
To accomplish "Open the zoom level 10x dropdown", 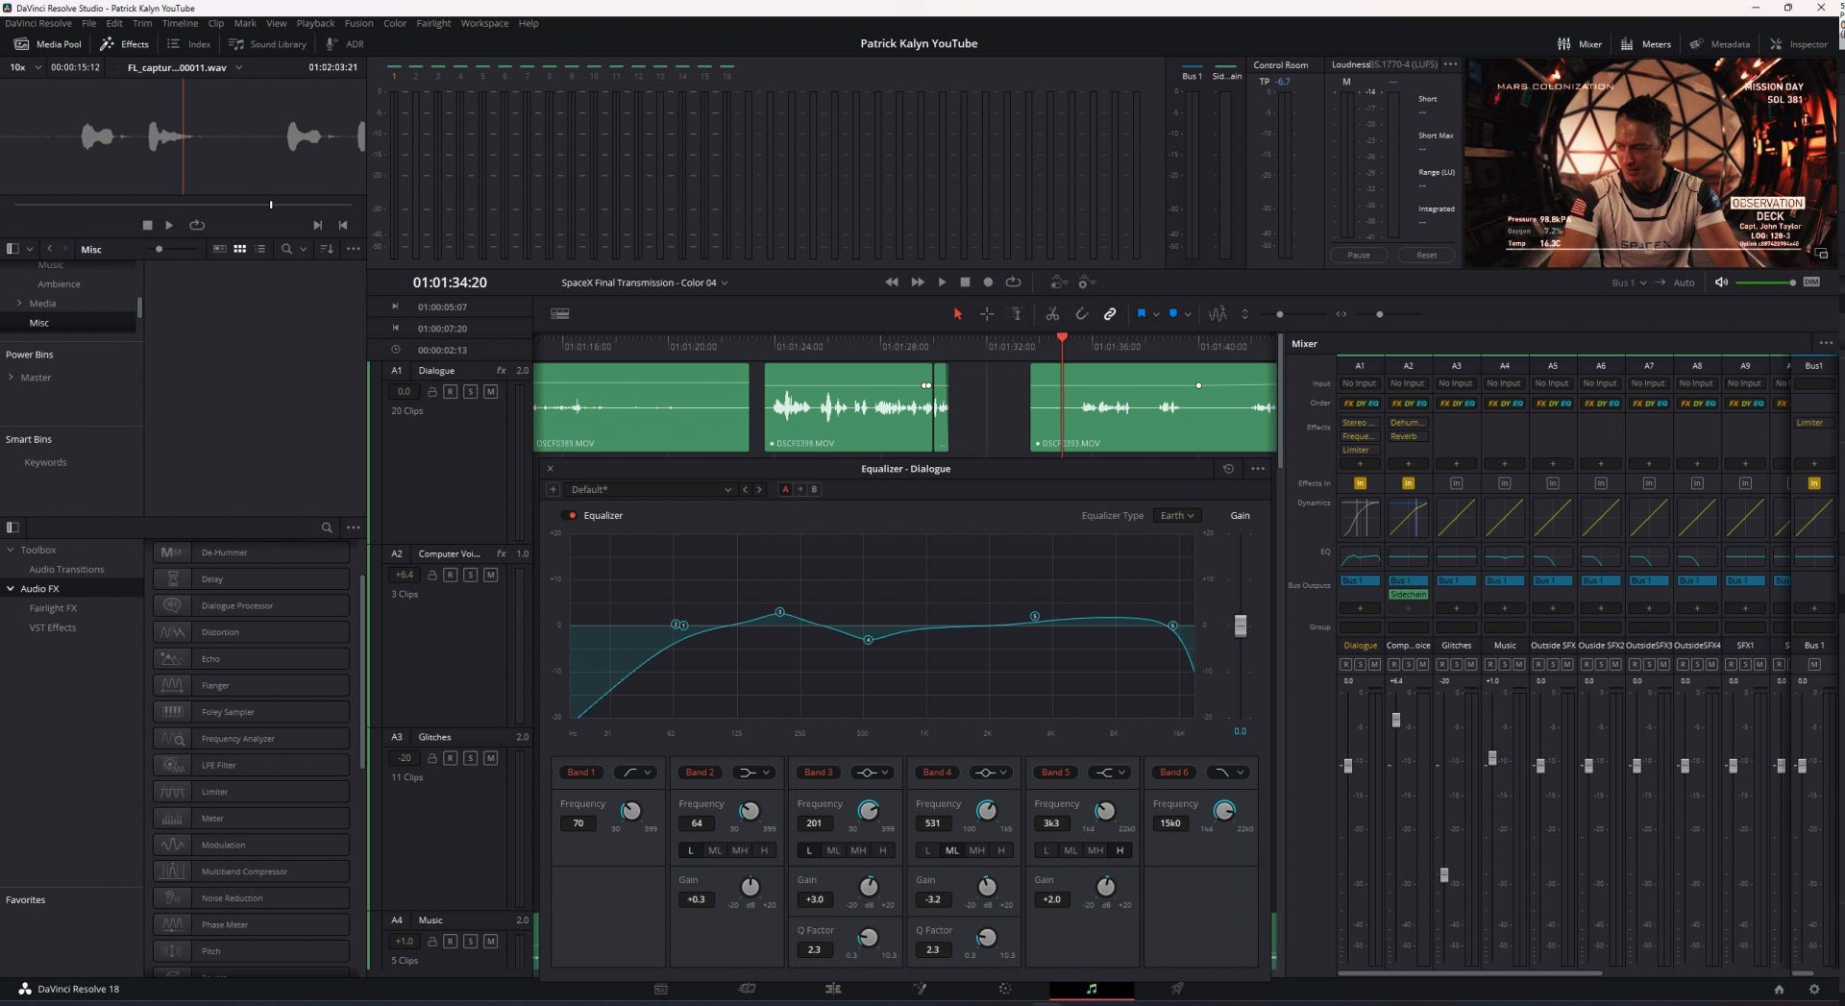I will [x=23, y=67].
